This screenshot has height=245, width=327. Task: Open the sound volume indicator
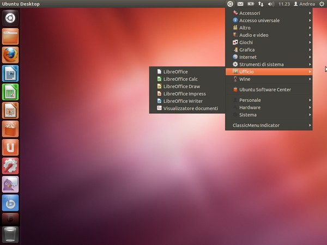[271, 4]
